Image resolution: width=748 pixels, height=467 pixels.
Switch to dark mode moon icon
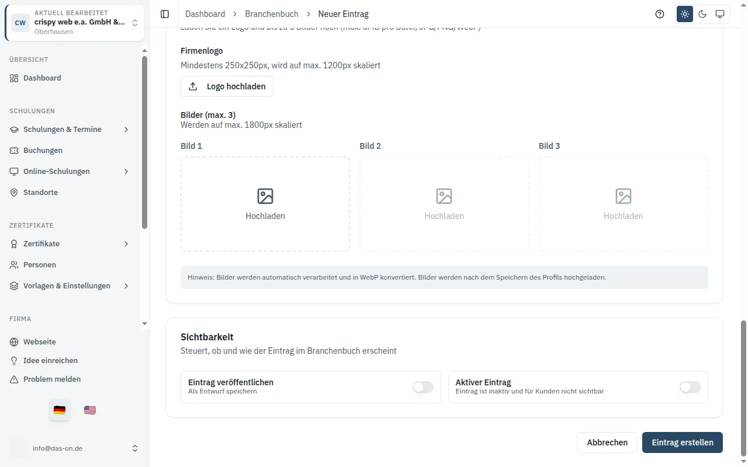pos(702,14)
